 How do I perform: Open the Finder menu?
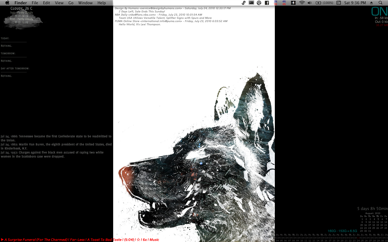(20, 3)
